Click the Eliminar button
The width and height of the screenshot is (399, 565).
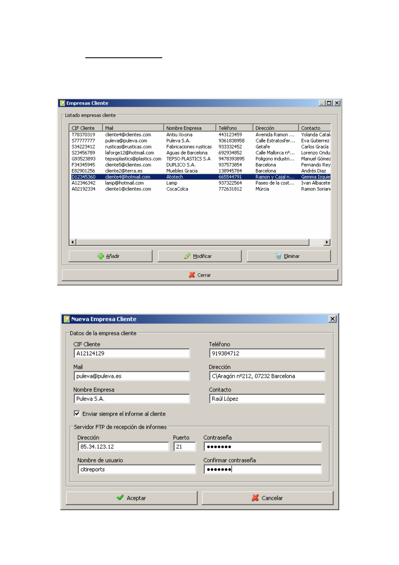pyautogui.click(x=289, y=256)
